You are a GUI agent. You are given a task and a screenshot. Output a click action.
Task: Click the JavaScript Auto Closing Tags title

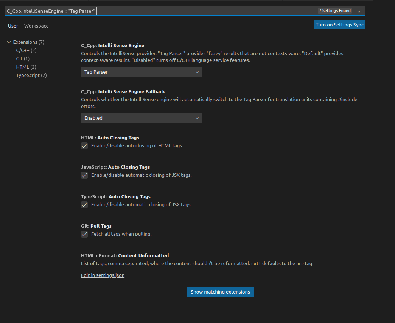point(115,167)
